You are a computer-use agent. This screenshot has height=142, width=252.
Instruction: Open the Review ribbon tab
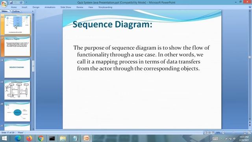point(80,7)
